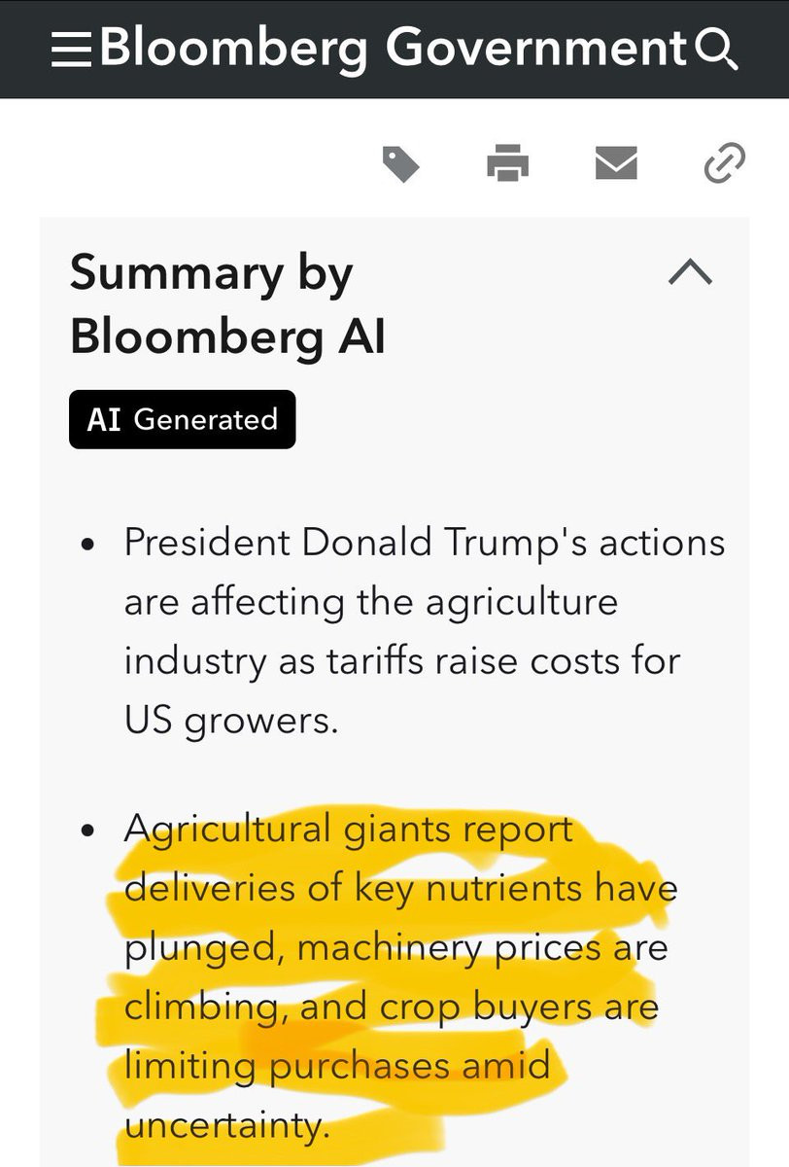Select the Summary by Bloomberg AI heading
Screen dimensions: 789x1167
[x=228, y=304]
